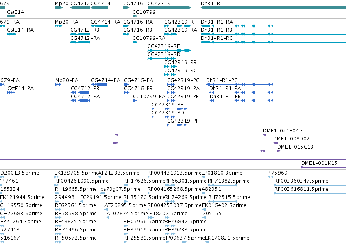Select EST label "AT26295.5prime"
Viewport: 346px width, 244px height.
[125, 206]
